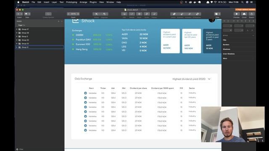Click the Ungroup toolbar icon
This screenshot has height=151, width=269.
(104, 14)
